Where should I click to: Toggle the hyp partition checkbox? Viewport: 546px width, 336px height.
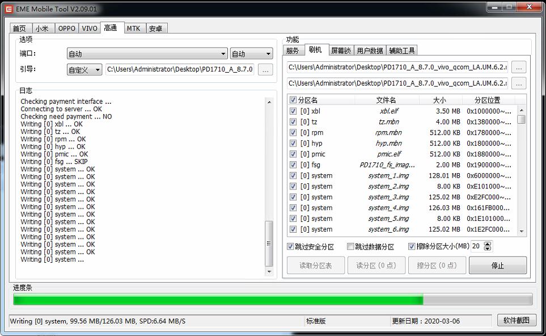[x=293, y=143]
